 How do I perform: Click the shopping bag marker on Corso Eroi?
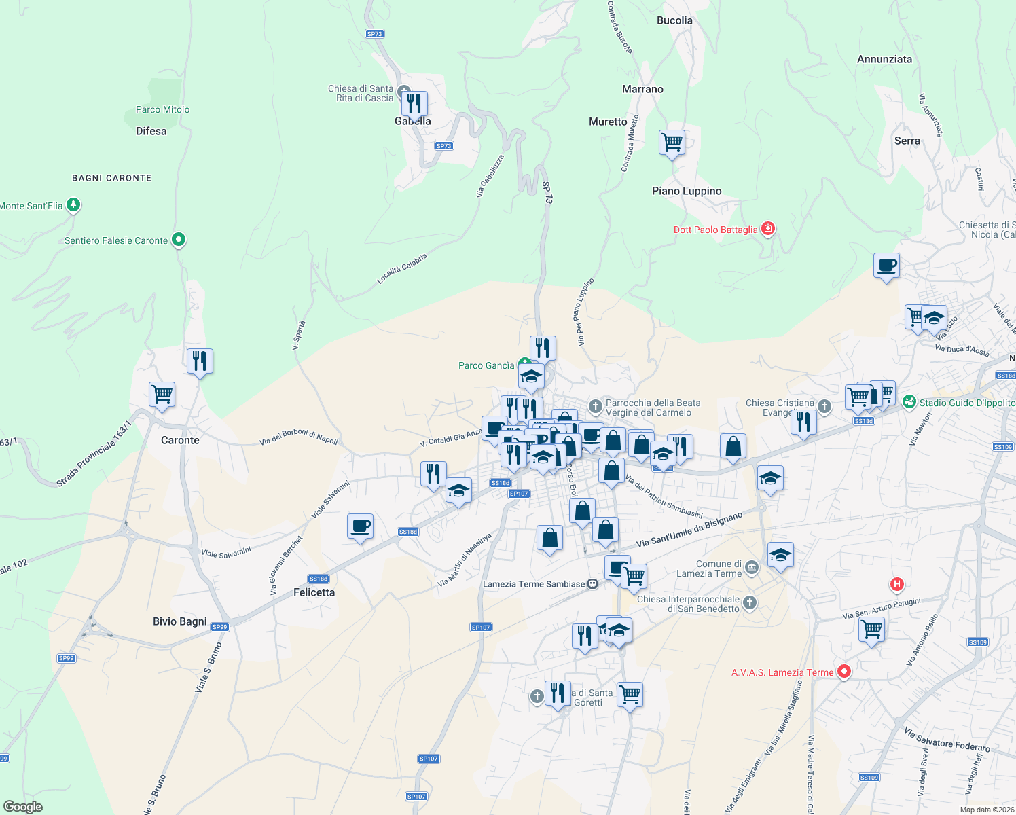[x=582, y=509]
